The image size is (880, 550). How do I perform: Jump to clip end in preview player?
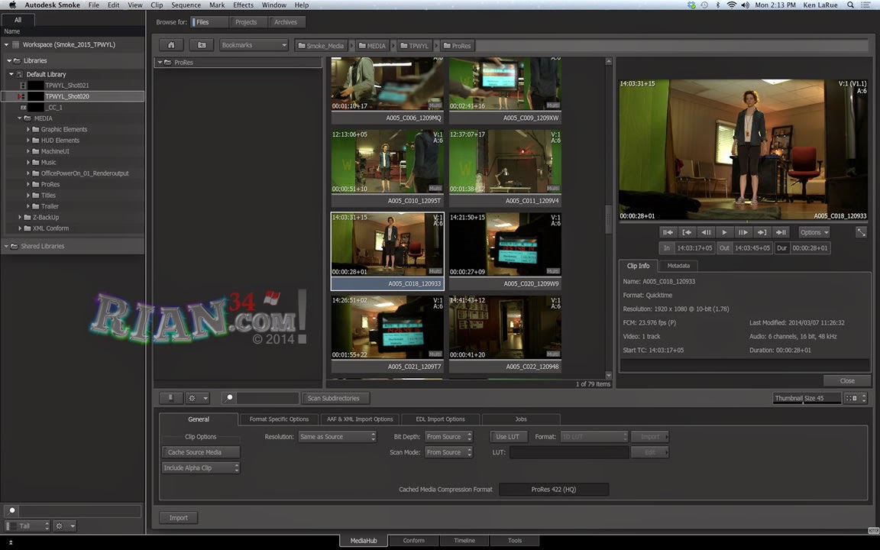pos(781,232)
